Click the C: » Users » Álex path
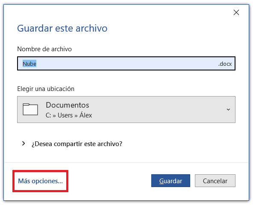The image size is (253, 205). click(69, 115)
